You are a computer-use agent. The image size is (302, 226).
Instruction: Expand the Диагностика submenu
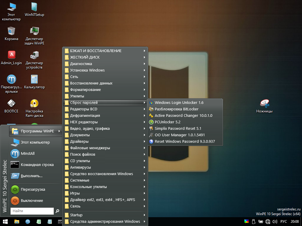105,64
